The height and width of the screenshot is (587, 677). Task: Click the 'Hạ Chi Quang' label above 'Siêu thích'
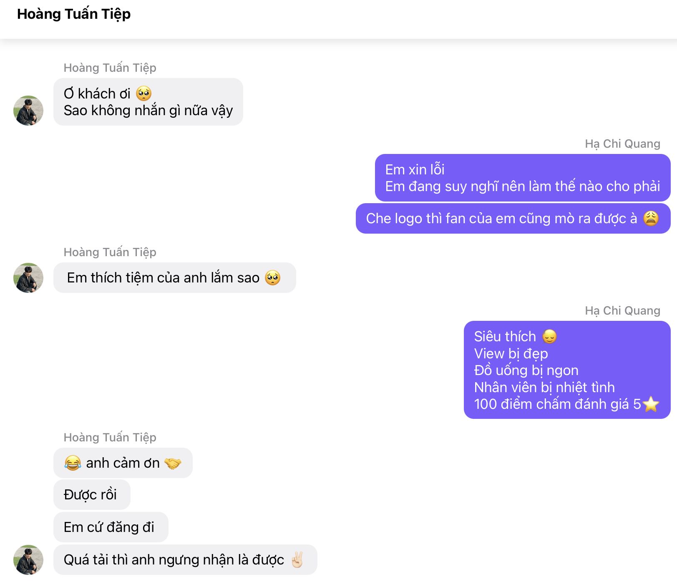pyautogui.click(x=622, y=311)
